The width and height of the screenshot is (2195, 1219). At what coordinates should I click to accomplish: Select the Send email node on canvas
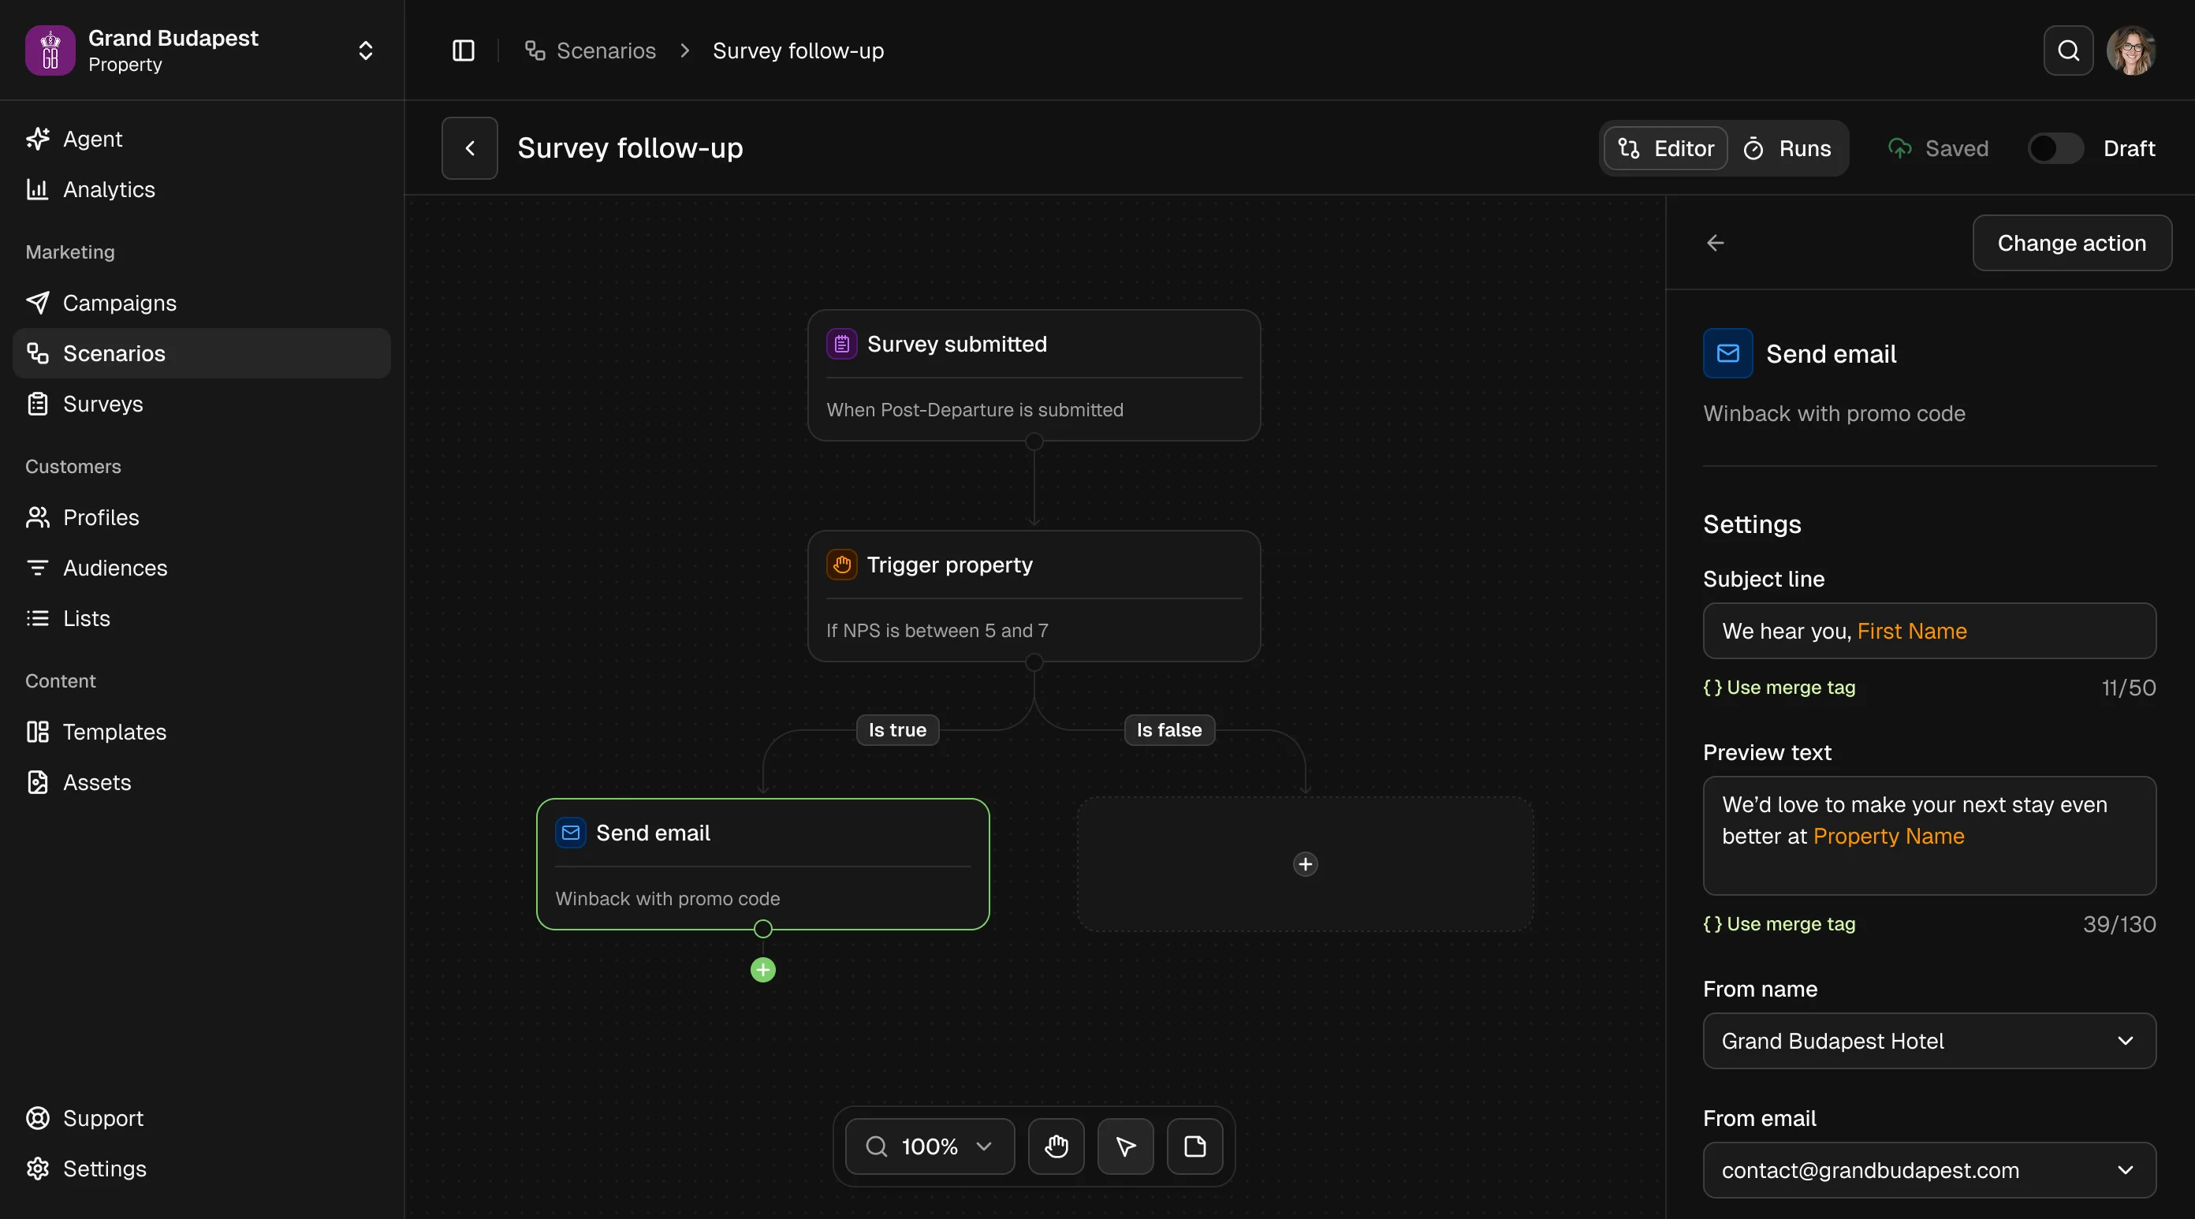[x=762, y=864]
